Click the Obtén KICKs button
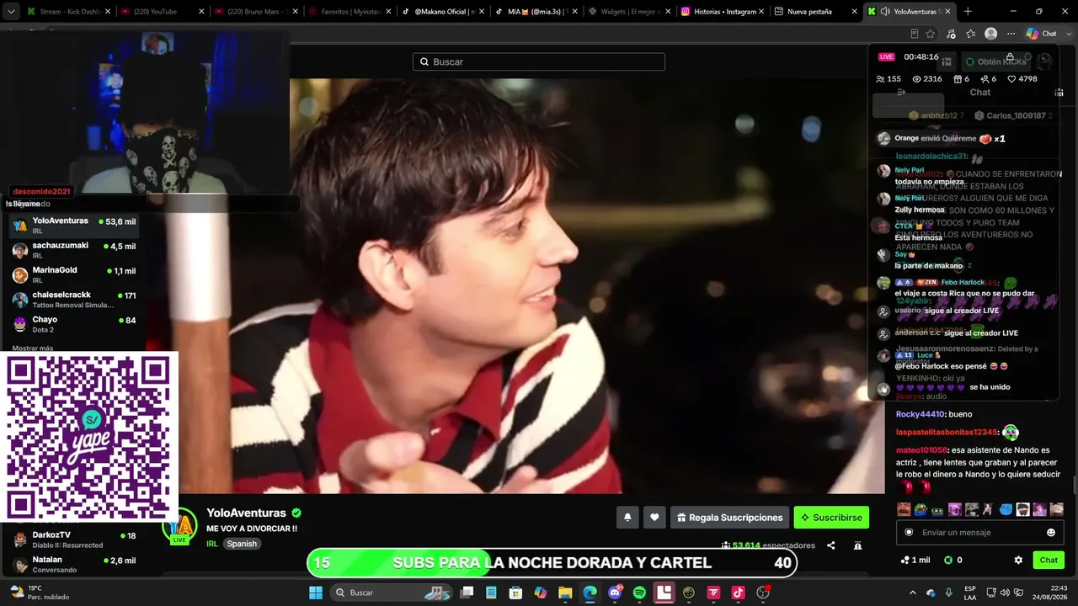This screenshot has height=606, width=1078. (x=995, y=61)
